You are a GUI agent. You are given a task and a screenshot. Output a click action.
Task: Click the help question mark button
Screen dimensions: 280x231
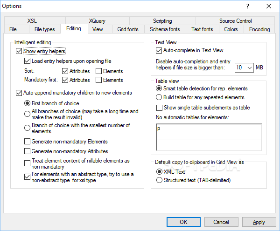point(248,6)
